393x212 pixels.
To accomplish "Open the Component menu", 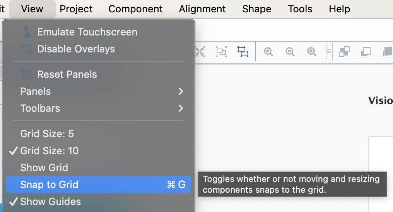I will point(135,9).
